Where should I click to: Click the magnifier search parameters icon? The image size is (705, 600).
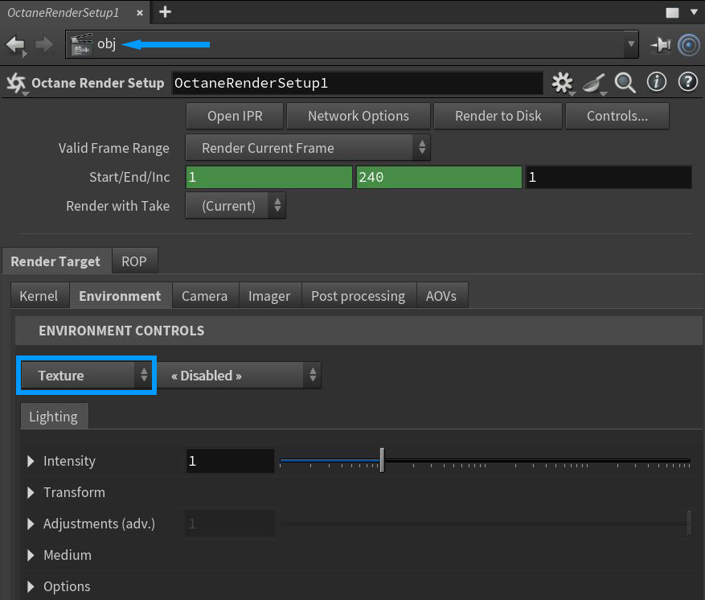[x=625, y=82]
